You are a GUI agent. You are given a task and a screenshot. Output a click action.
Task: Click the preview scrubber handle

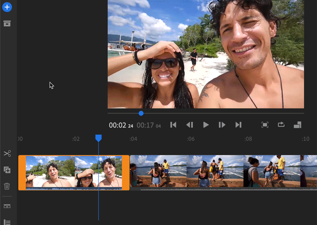(141, 113)
